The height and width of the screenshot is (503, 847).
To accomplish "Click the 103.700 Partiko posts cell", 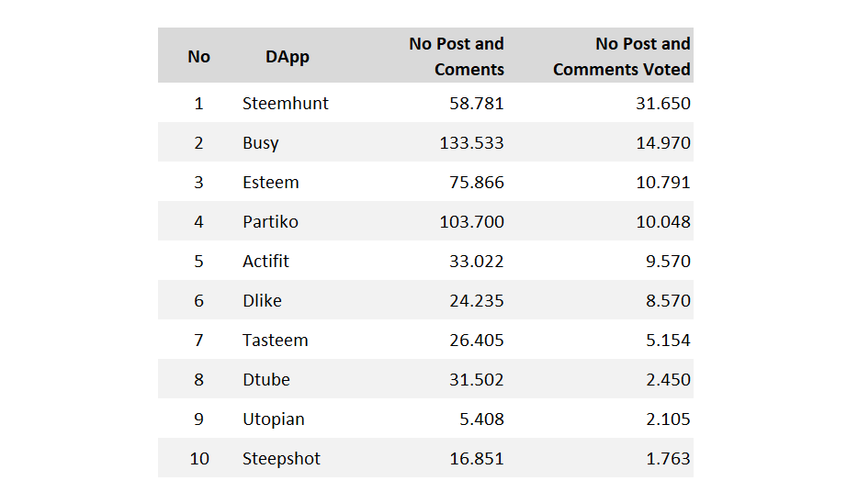I will (471, 222).
